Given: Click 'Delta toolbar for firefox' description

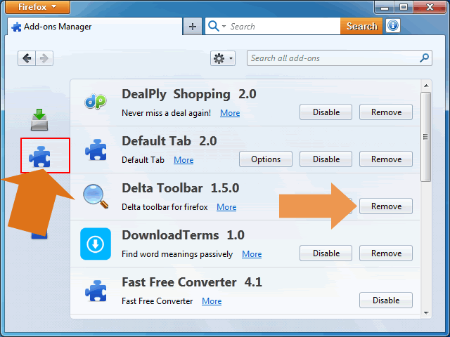Looking at the screenshot, I should (165, 207).
